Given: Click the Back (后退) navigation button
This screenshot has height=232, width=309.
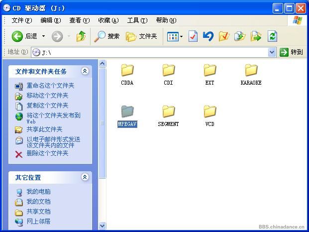Looking at the screenshot, I should [x=24, y=36].
